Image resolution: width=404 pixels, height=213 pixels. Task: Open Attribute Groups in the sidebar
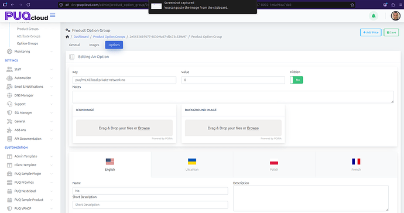[28, 36]
